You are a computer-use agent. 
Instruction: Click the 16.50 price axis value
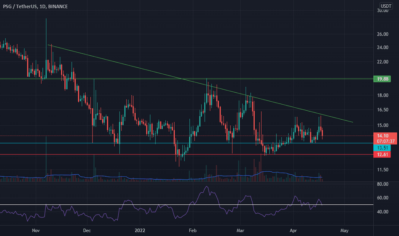point(382,109)
